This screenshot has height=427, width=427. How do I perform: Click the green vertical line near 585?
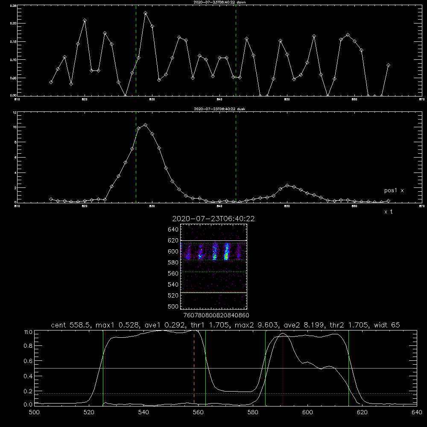coord(265,368)
